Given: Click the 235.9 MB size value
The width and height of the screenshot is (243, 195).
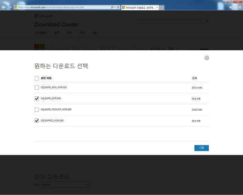Looking at the screenshot, I should pyautogui.click(x=197, y=109).
